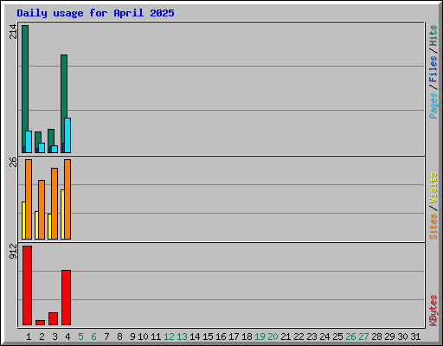
Task: Click green weekend day 19 label
Action: coord(260,336)
